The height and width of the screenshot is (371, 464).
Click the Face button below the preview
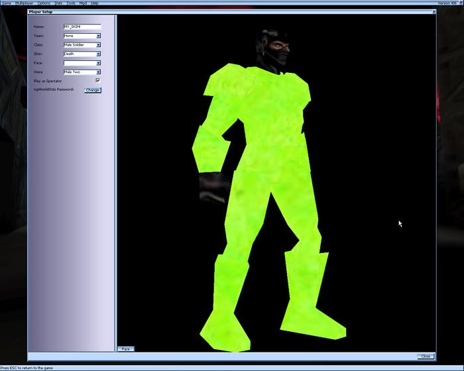click(125, 348)
